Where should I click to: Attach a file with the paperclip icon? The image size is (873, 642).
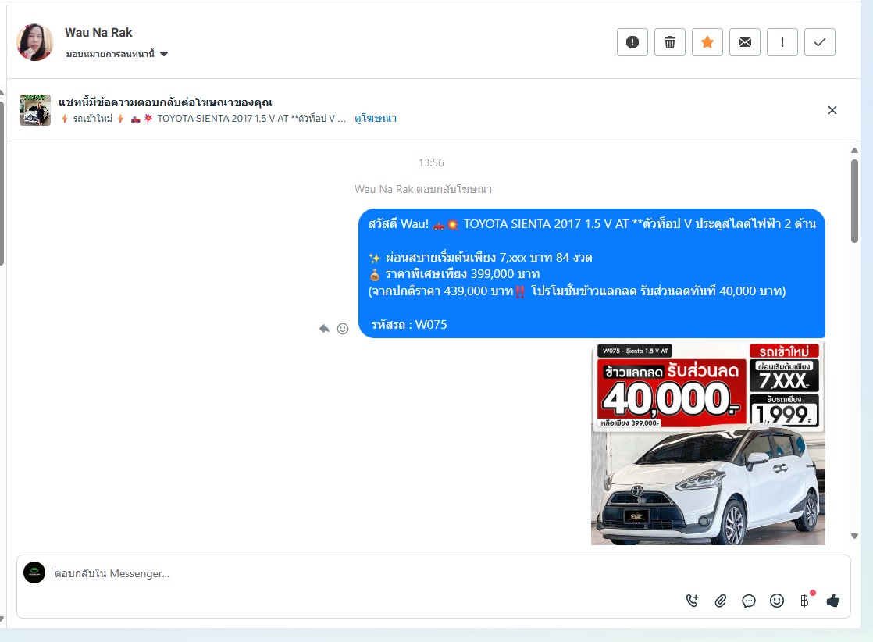pos(721,601)
